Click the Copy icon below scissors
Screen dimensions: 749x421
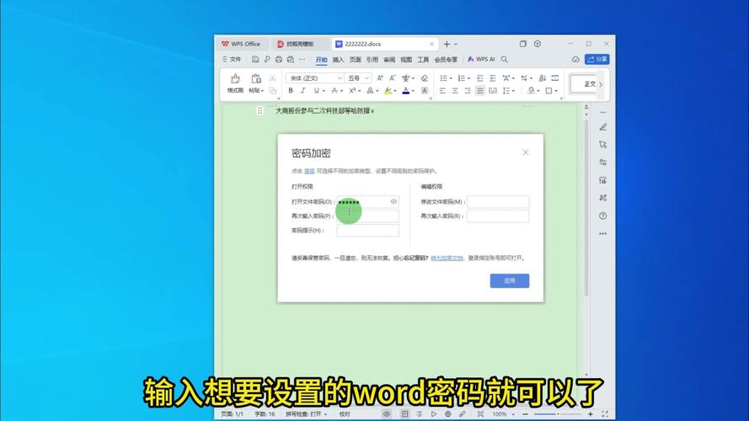click(x=272, y=90)
